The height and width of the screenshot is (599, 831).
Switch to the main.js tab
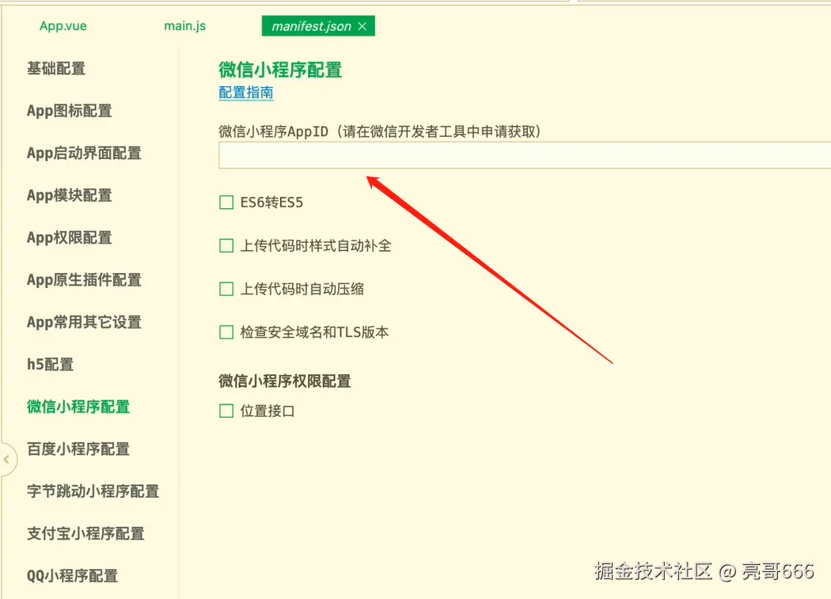(185, 26)
